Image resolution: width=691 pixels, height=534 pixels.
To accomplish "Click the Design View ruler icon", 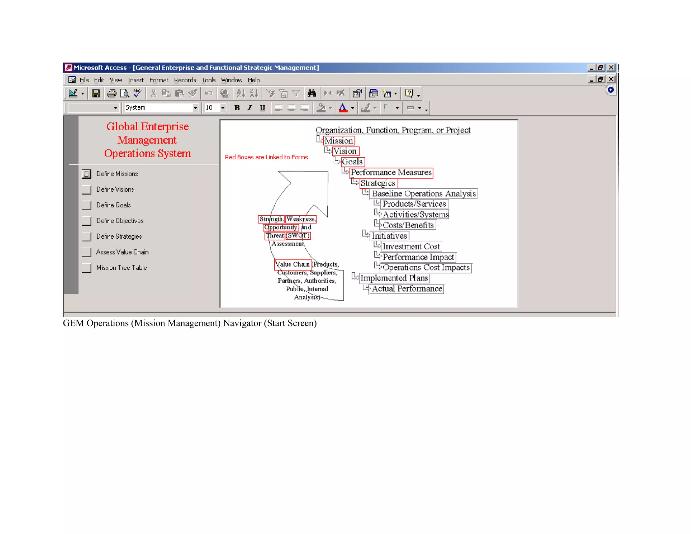I will 73,94.
